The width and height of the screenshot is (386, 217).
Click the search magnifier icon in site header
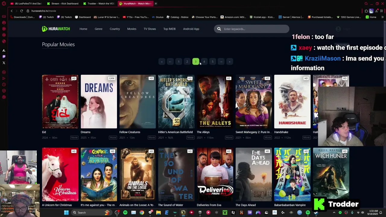[219, 29]
